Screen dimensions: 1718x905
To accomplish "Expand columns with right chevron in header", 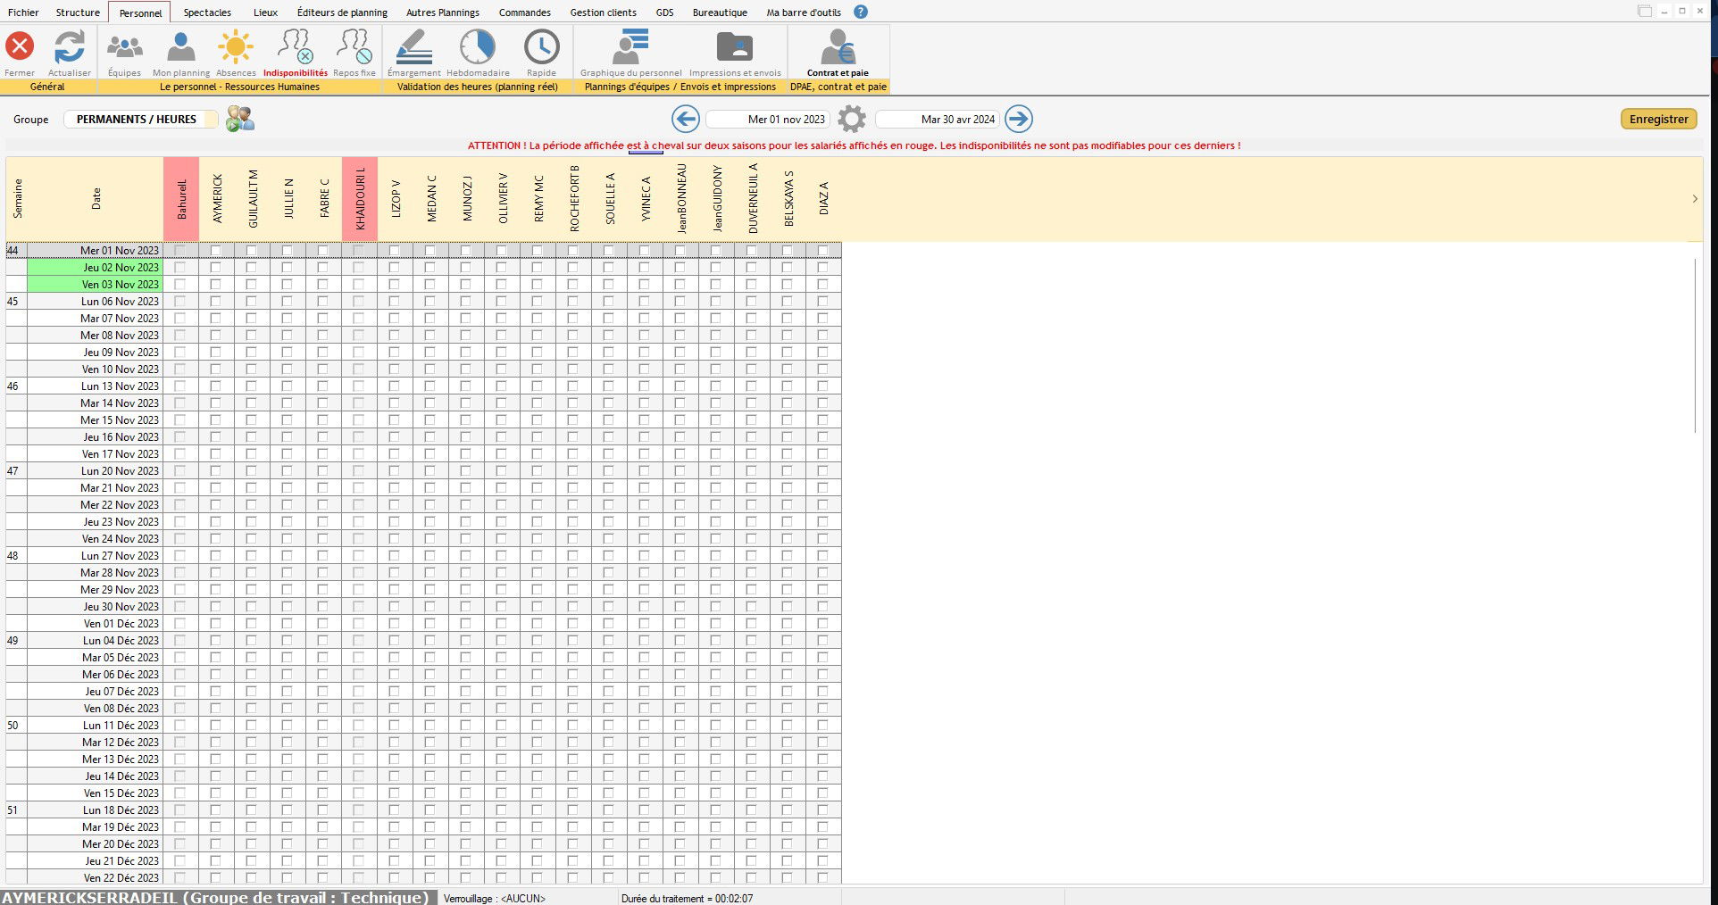I will 1694,199.
